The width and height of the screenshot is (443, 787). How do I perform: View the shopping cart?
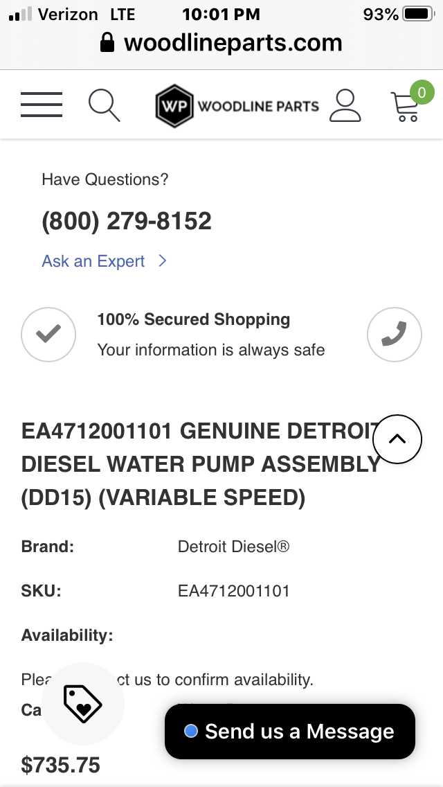406,108
